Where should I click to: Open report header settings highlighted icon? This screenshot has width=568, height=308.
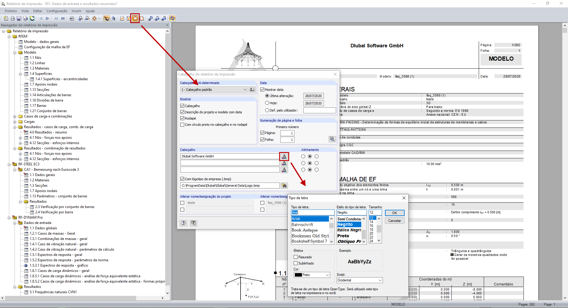point(135,18)
